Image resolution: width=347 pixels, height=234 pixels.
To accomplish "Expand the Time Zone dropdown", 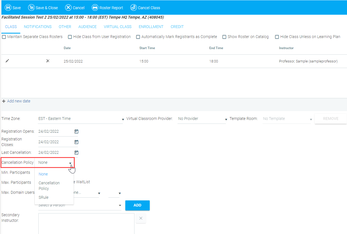I will pos(123,119).
